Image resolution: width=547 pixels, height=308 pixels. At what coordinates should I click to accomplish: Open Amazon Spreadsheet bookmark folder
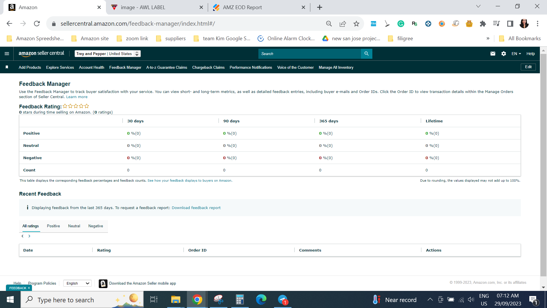pyautogui.click(x=35, y=38)
